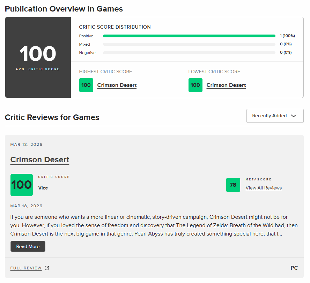This screenshot has width=310, height=283.
Task: Click the 100 average critic score panel
Action: 38,57
